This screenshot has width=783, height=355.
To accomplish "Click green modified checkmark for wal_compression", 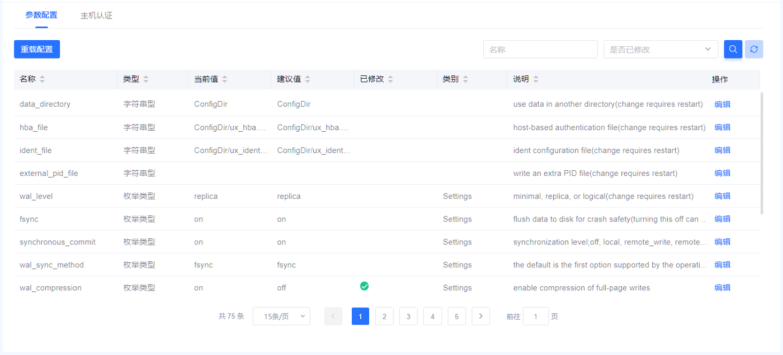I will click(x=364, y=286).
